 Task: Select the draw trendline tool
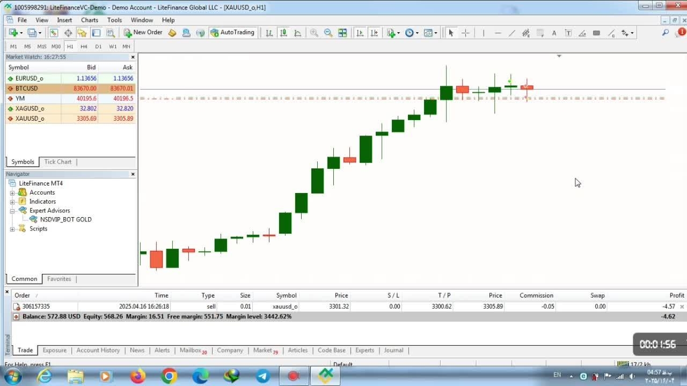[x=511, y=33]
